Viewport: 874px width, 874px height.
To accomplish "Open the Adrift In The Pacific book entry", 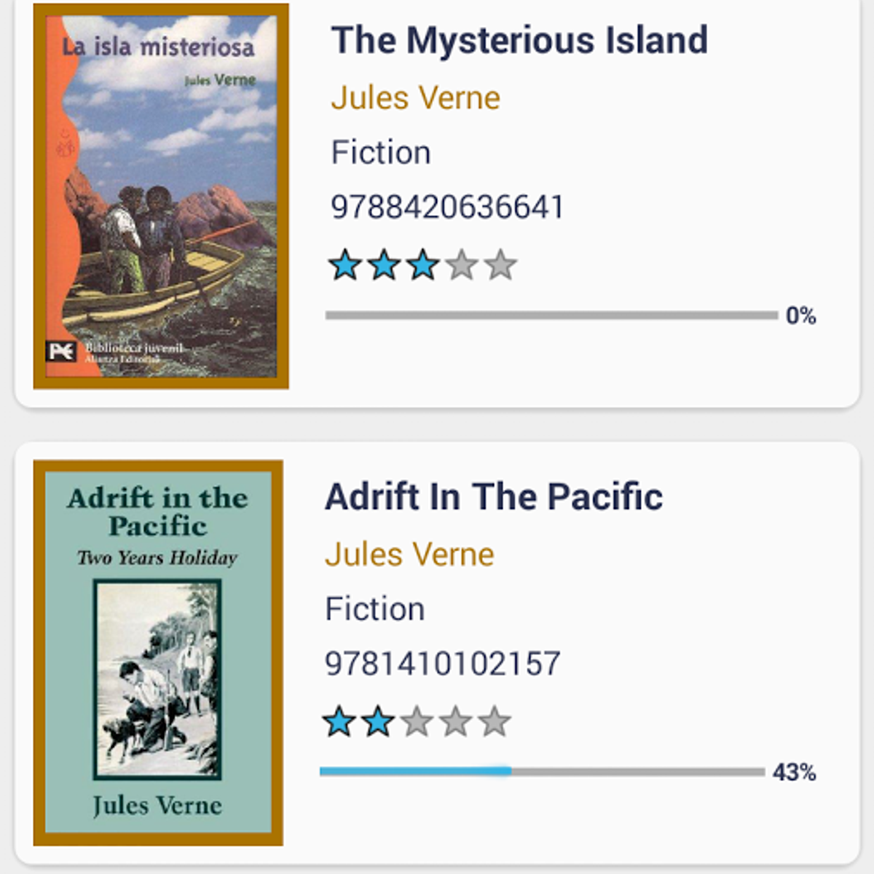I will (494, 496).
